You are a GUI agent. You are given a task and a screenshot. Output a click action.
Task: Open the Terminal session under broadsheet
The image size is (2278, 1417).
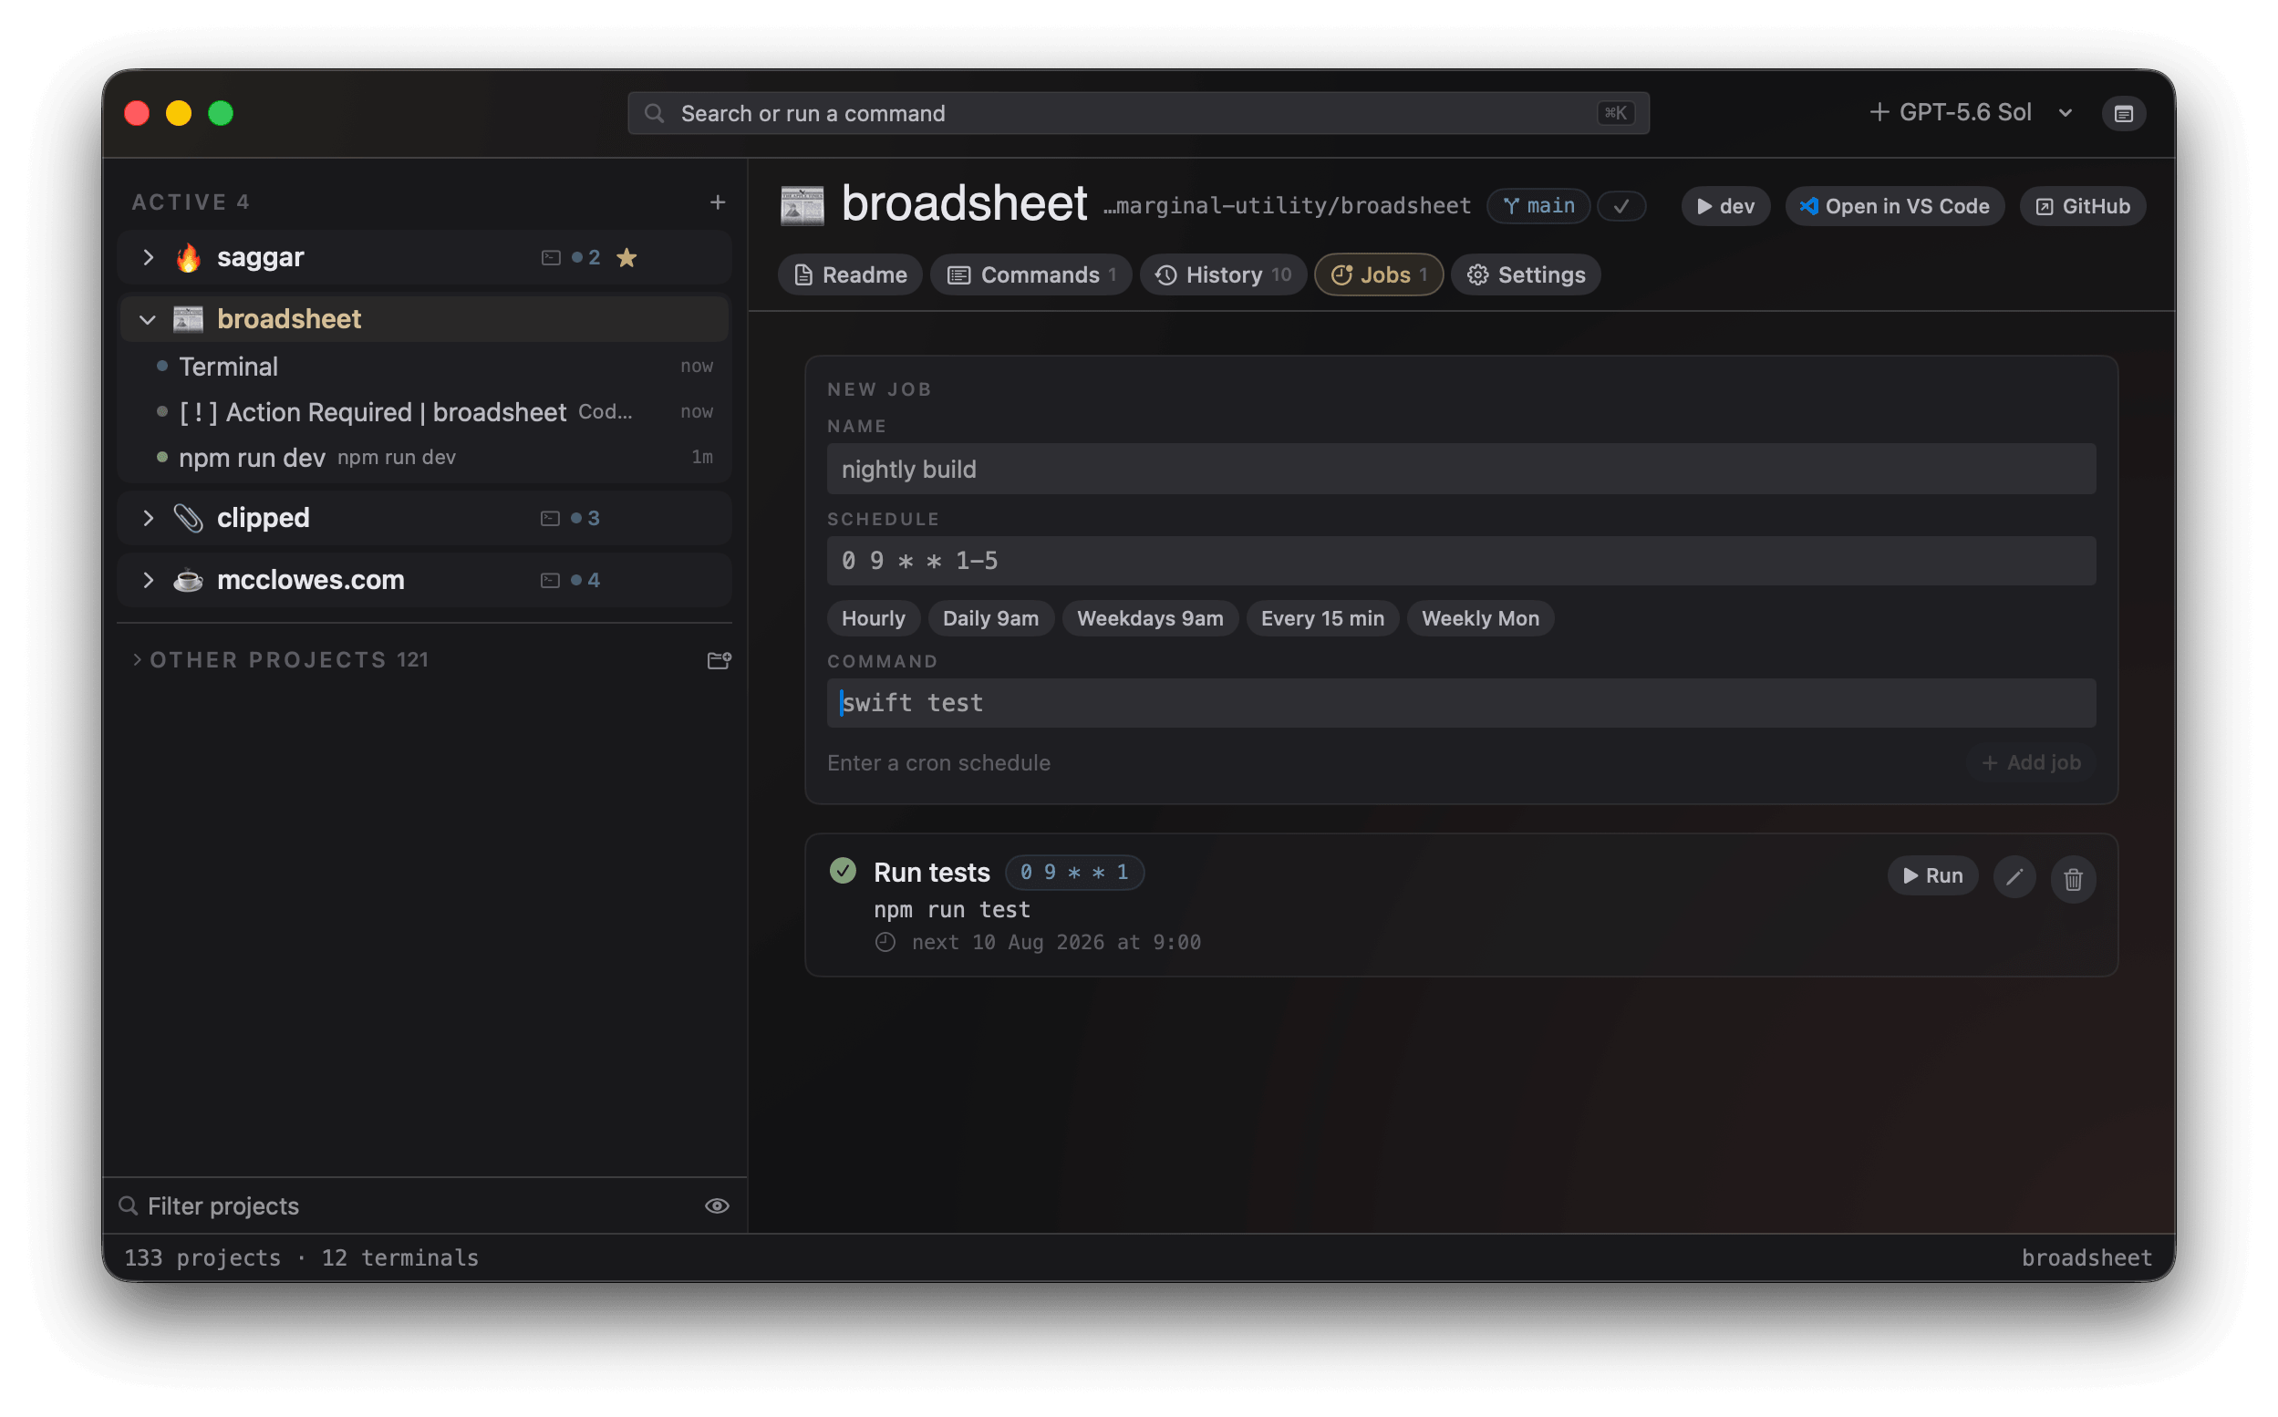click(x=424, y=367)
